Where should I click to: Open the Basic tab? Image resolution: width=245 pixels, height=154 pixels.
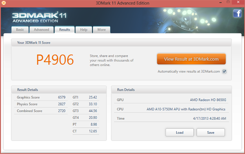point(20,30)
